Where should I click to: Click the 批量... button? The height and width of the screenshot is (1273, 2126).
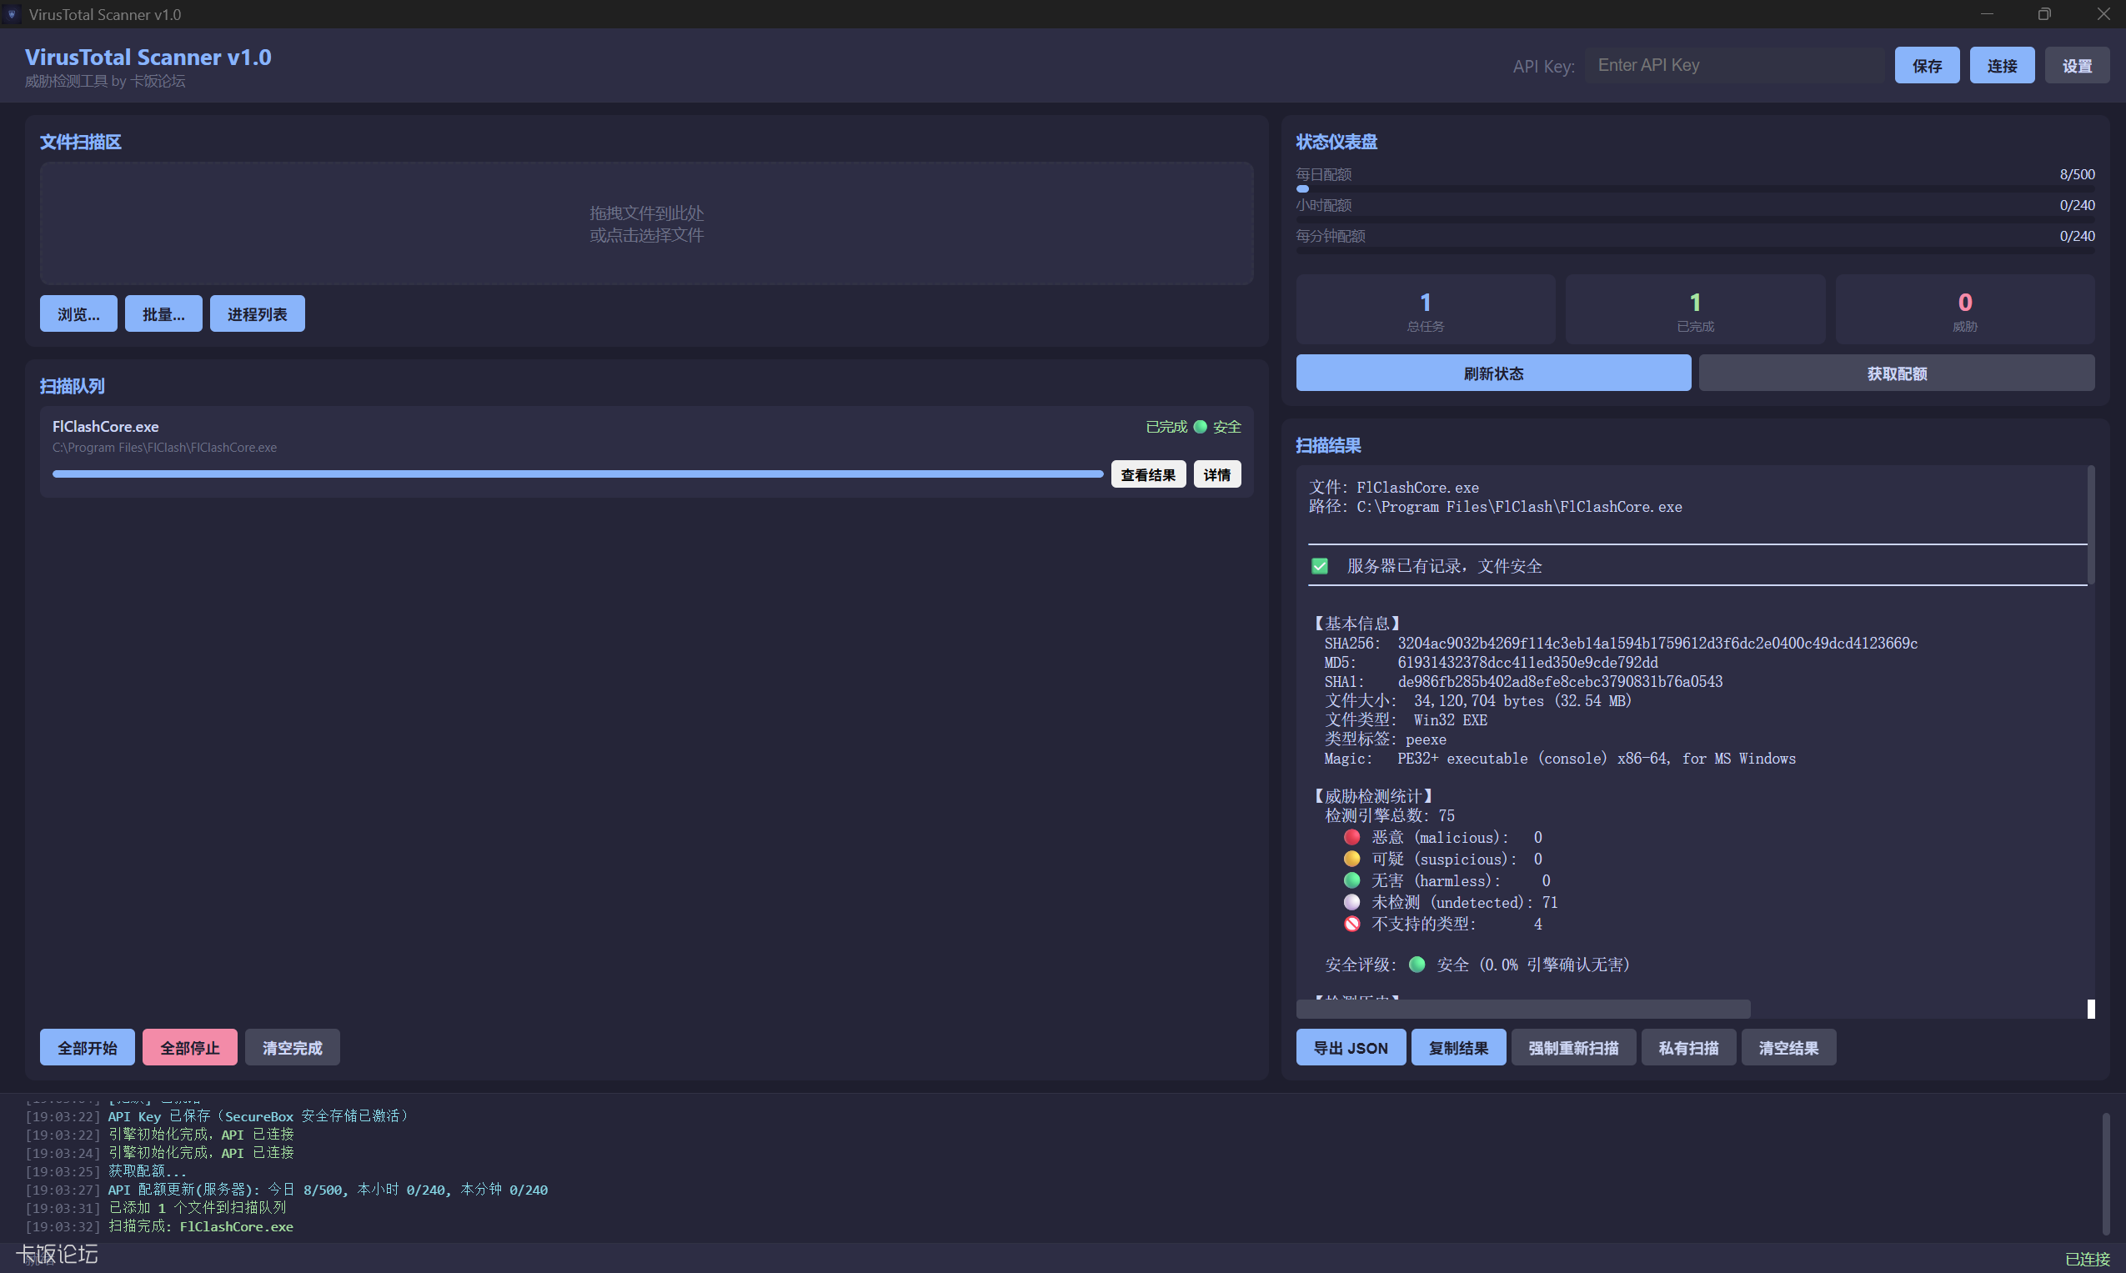pyautogui.click(x=163, y=314)
